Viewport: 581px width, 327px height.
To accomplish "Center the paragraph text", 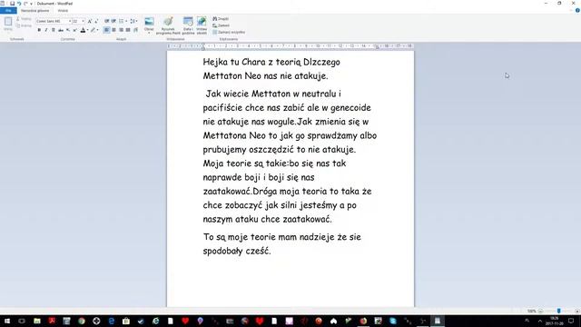I will (113, 30).
